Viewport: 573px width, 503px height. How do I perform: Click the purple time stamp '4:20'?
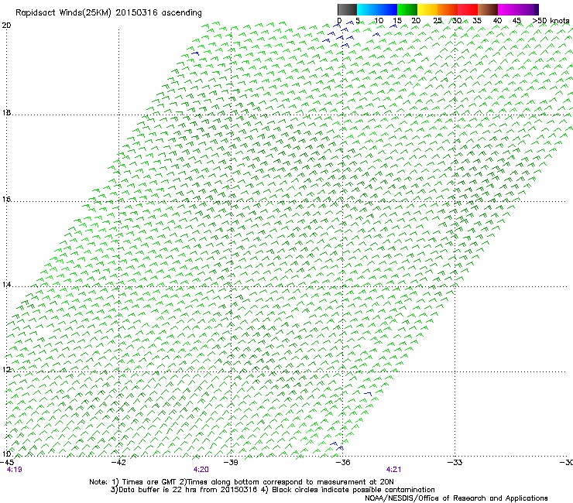coord(201,470)
